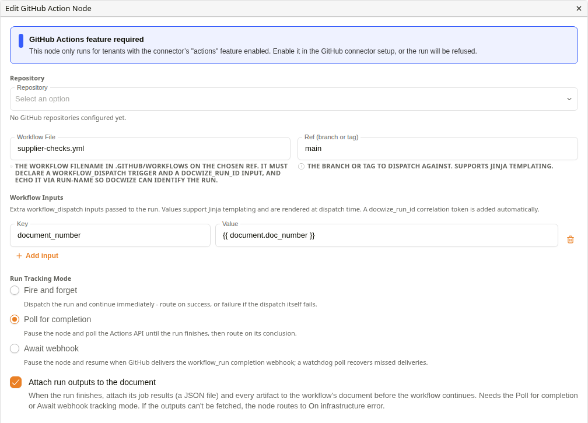Click the bold Repository section heading
The width and height of the screenshot is (588, 423).
tap(27, 78)
